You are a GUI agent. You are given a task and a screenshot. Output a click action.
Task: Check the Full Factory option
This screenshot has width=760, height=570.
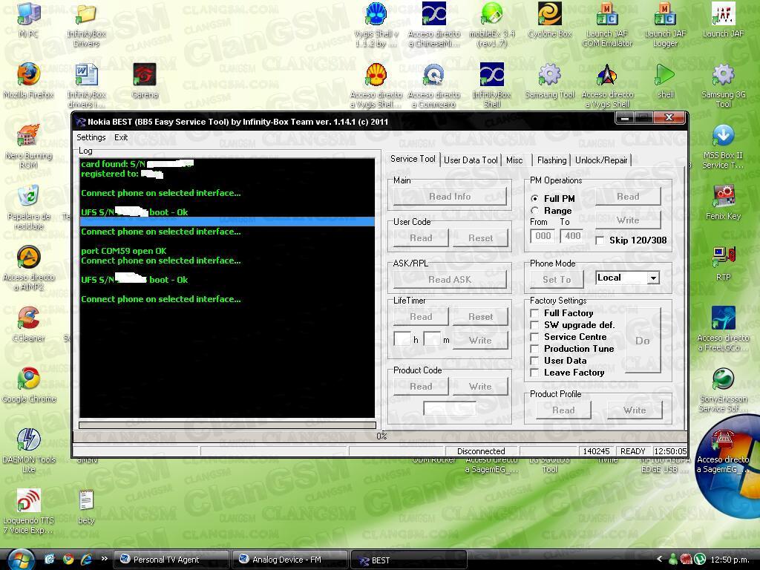click(x=534, y=313)
